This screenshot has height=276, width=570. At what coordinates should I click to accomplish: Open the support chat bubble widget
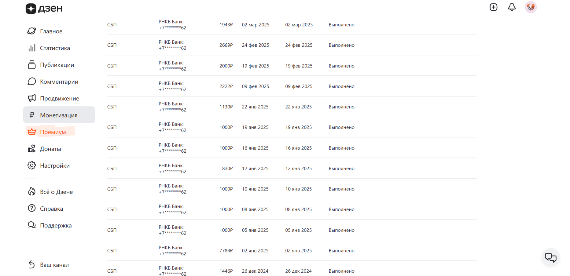point(550,258)
